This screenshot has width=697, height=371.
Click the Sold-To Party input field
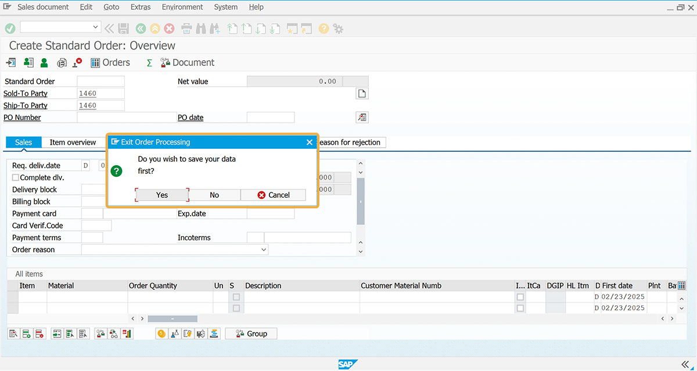pyautogui.click(x=100, y=94)
